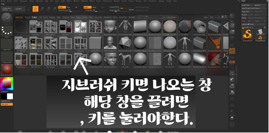The image size is (269, 133).
Task: Open the Alpha Off selector
Action: click(x=7, y=44)
